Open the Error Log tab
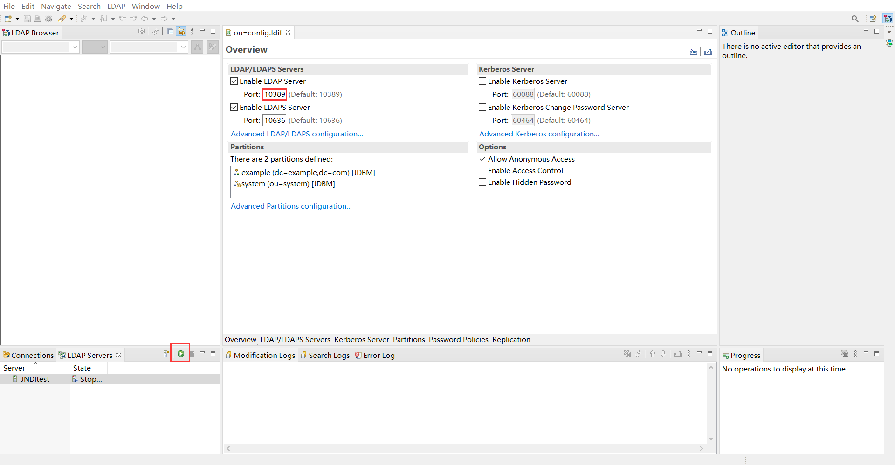The image size is (895, 465). pyautogui.click(x=375, y=355)
